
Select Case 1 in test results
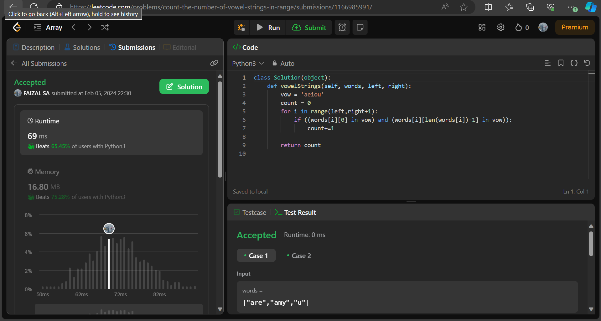coord(256,256)
